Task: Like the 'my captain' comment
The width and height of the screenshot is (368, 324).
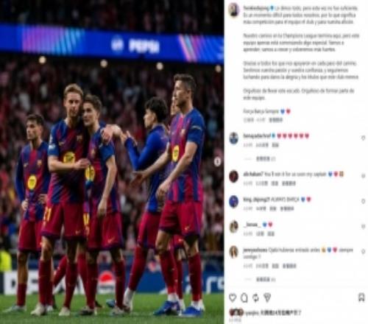Action: (x=364, y=176)
